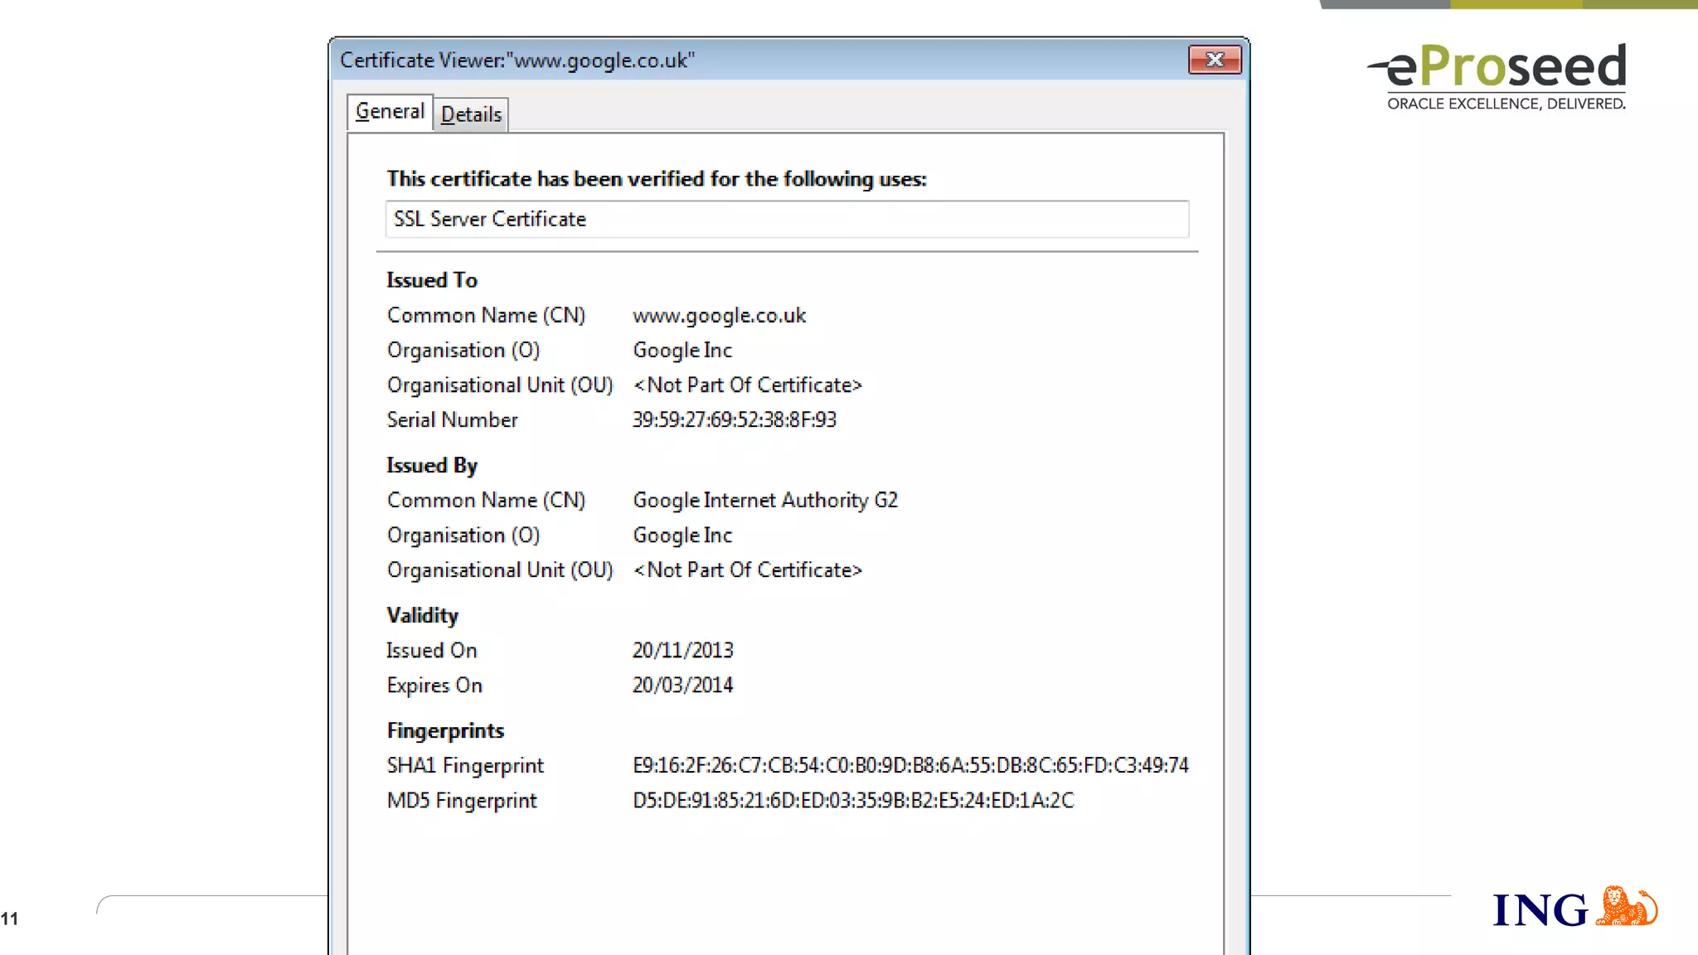The image size is (1698, 955).
Task: Click the Validity heading
Action: click(x=422, y=616)
